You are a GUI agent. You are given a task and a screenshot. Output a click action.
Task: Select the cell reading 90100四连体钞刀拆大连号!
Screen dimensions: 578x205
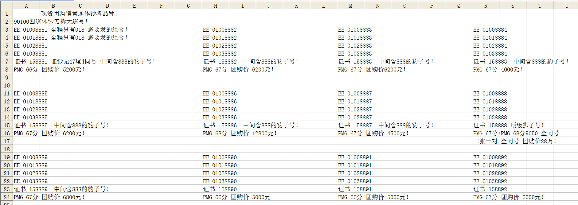(26, 21)
